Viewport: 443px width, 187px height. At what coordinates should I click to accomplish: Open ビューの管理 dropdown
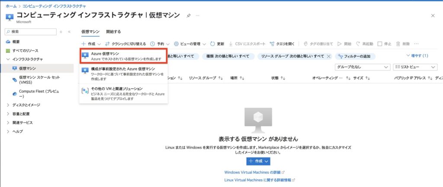[190, 44]
